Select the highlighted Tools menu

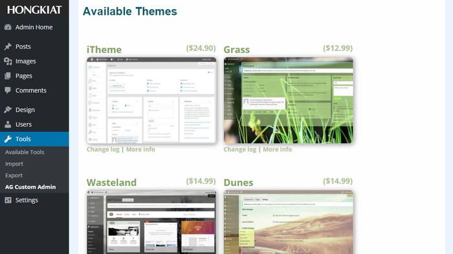tap(34, 139)
